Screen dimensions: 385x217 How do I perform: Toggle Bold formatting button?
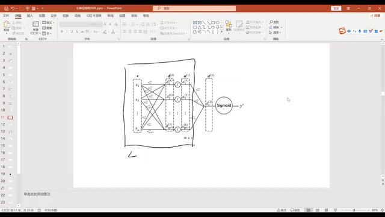[x=61, y=31]
